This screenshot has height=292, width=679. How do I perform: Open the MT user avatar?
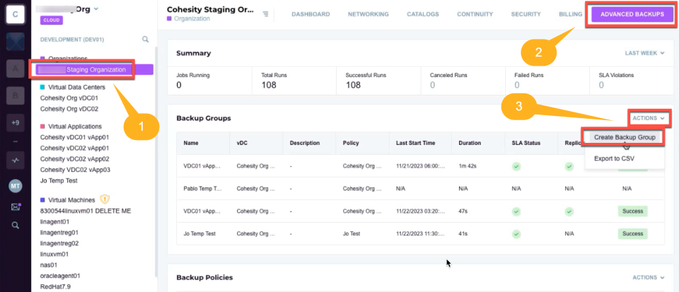pos(16,187)
